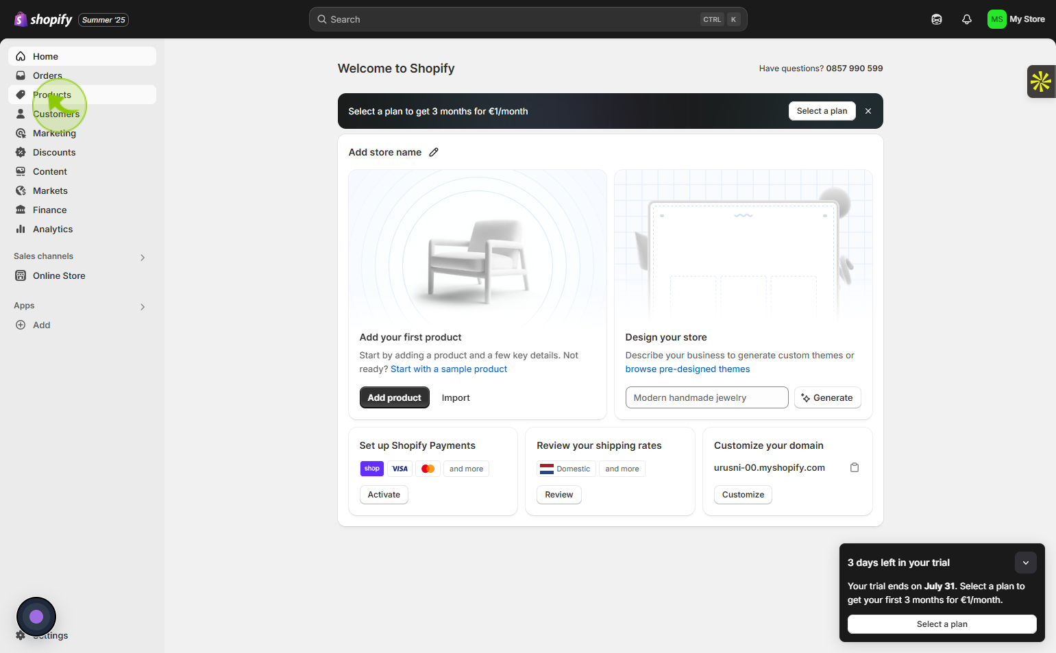
Task: Click the Modern handmade jewelry text field
Action: (707, 397)
